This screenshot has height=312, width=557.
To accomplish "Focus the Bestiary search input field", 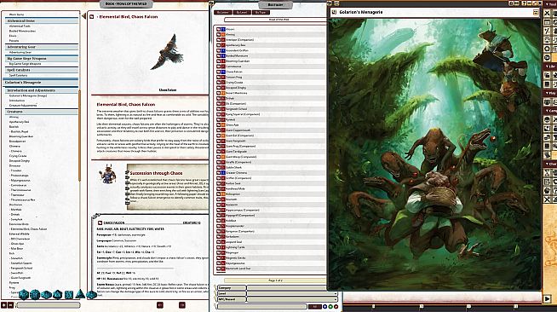I will point(262,306).
